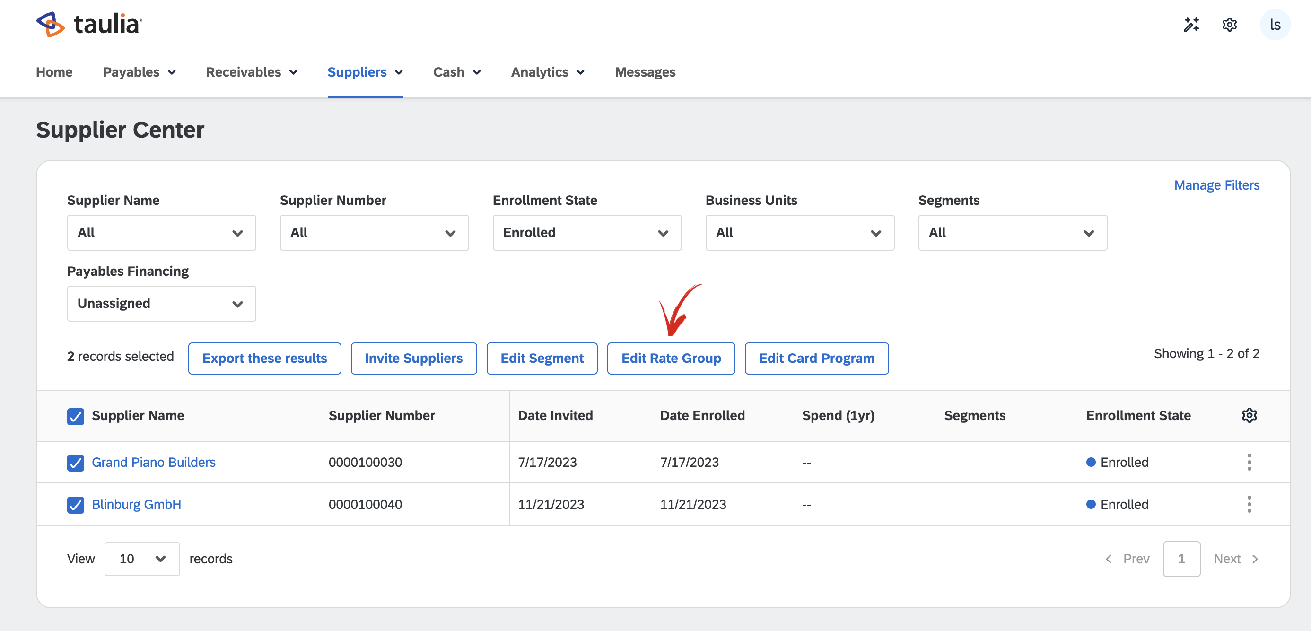Click the Edit Rate Group button

pyautogui.click(x=671, y=358)
